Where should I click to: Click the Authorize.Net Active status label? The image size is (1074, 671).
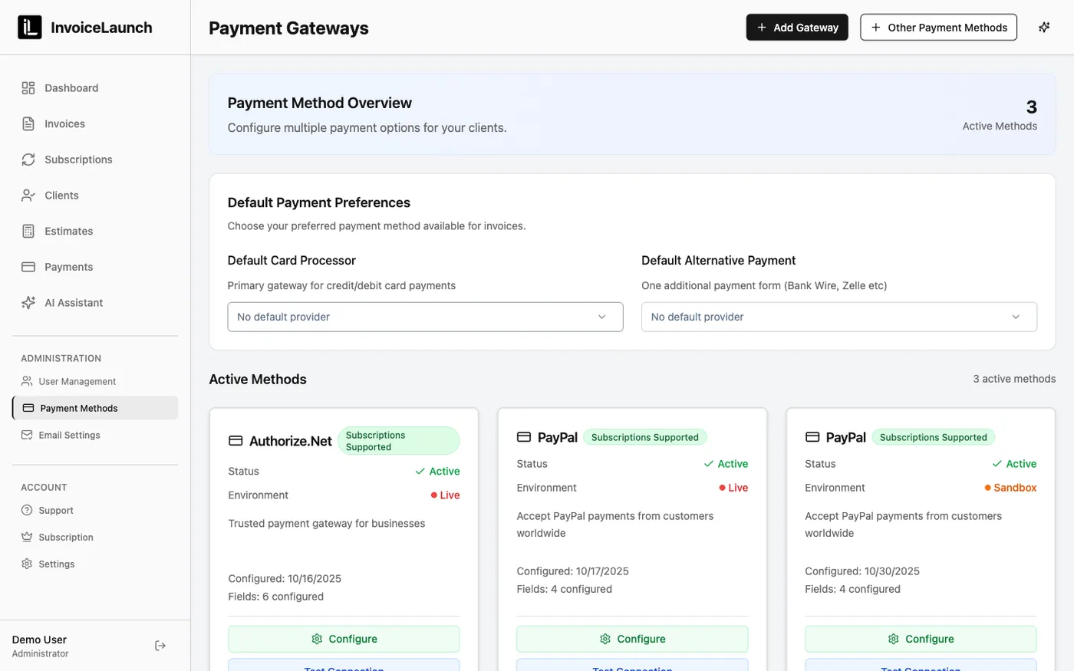437,472
